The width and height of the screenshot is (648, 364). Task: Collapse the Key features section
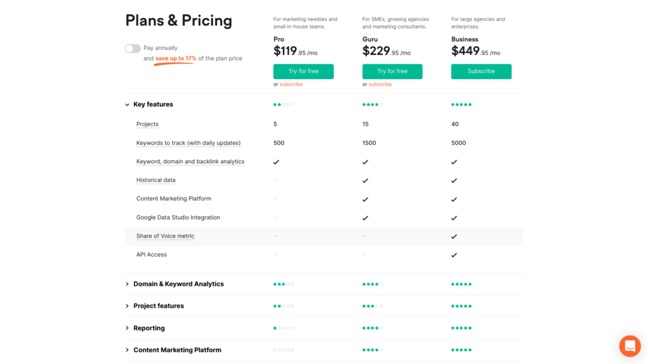click(127, 105)
